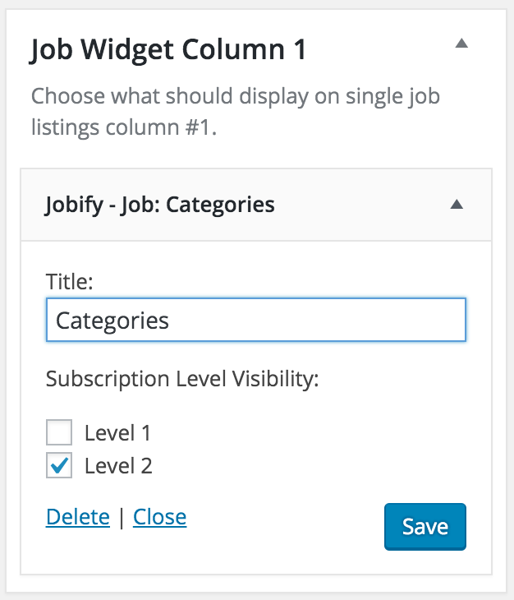This screenshot has width=514, height=600.
Task: Toggle visibility via the Level 1 label
Action: 117,433
